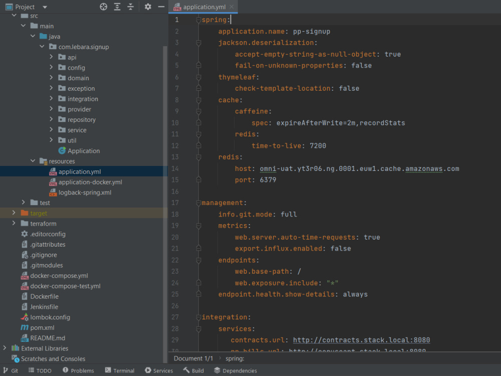The width and height of the screenshot is (501, 376).
Task: Select docker-compose.yml file
Action: 54,276
